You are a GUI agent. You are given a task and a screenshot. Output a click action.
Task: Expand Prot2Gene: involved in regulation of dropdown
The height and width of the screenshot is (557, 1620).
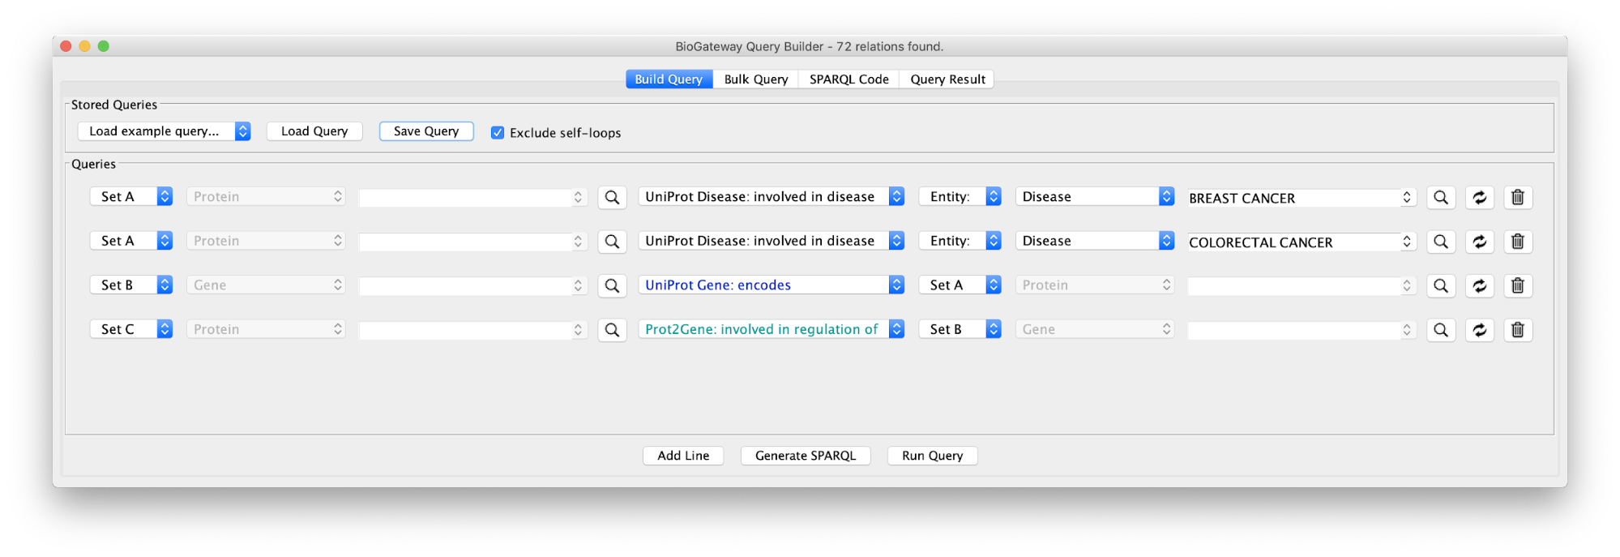tap(771, 329)
